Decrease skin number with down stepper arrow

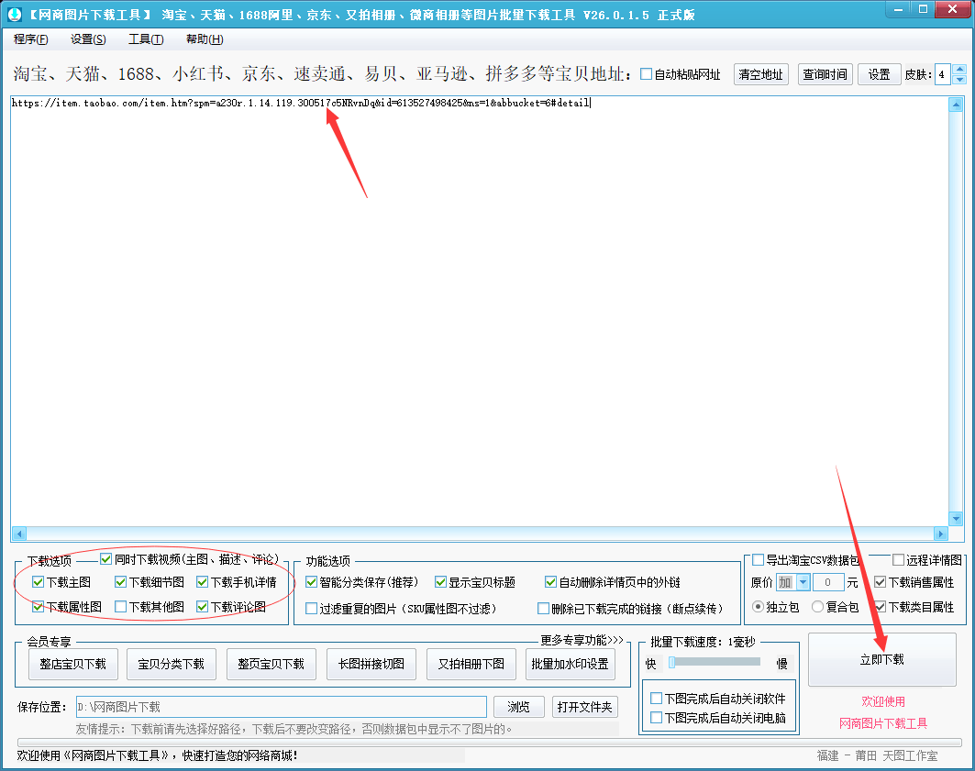pyautogui.click(x=959, y=80)
